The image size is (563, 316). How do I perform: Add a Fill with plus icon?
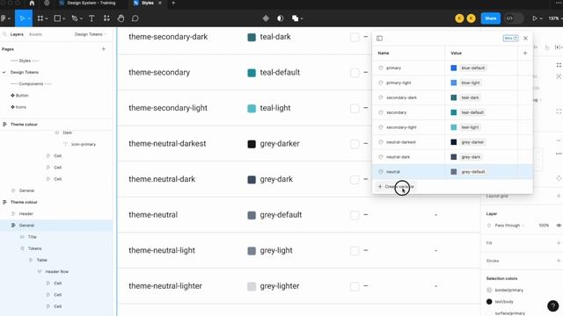(559, 243)
